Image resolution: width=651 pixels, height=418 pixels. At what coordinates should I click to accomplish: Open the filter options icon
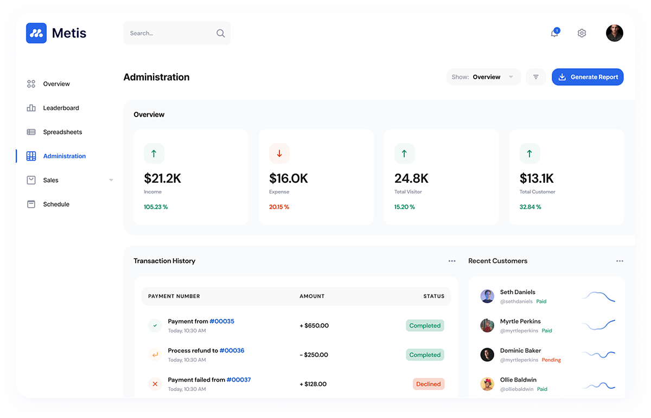tap(535, 77)
